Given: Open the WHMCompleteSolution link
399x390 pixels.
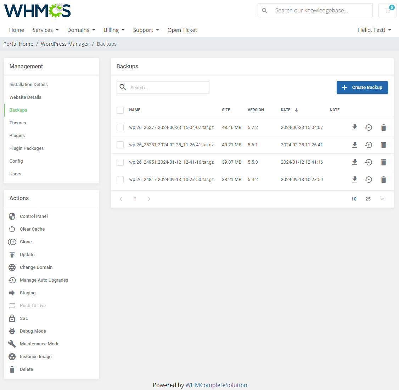Looking at the screenshot, I should point(216,385).
